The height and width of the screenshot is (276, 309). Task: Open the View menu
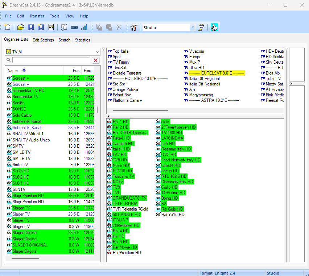coord(70,16)
